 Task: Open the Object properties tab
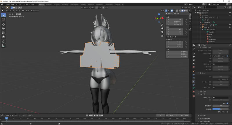click(194, 71)
